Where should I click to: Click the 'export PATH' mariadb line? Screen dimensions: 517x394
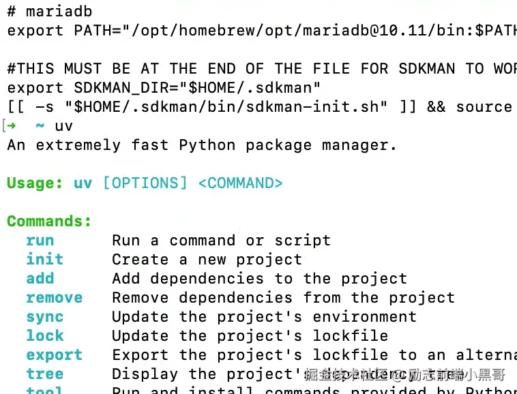(x=259, y=31)
